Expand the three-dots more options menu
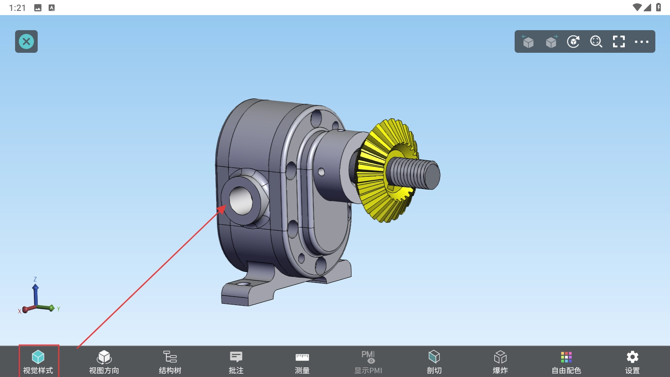 [x=641, y=41]
